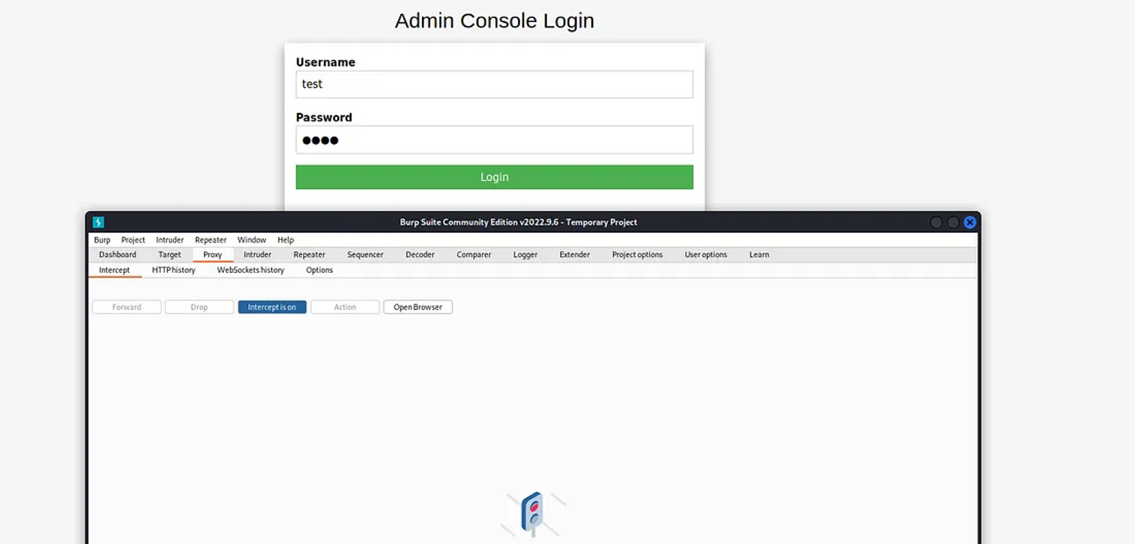Image resolution: width=1135 pixels, height=544 pixels.
Task: Open the Project menu
Action: point(133,240)
